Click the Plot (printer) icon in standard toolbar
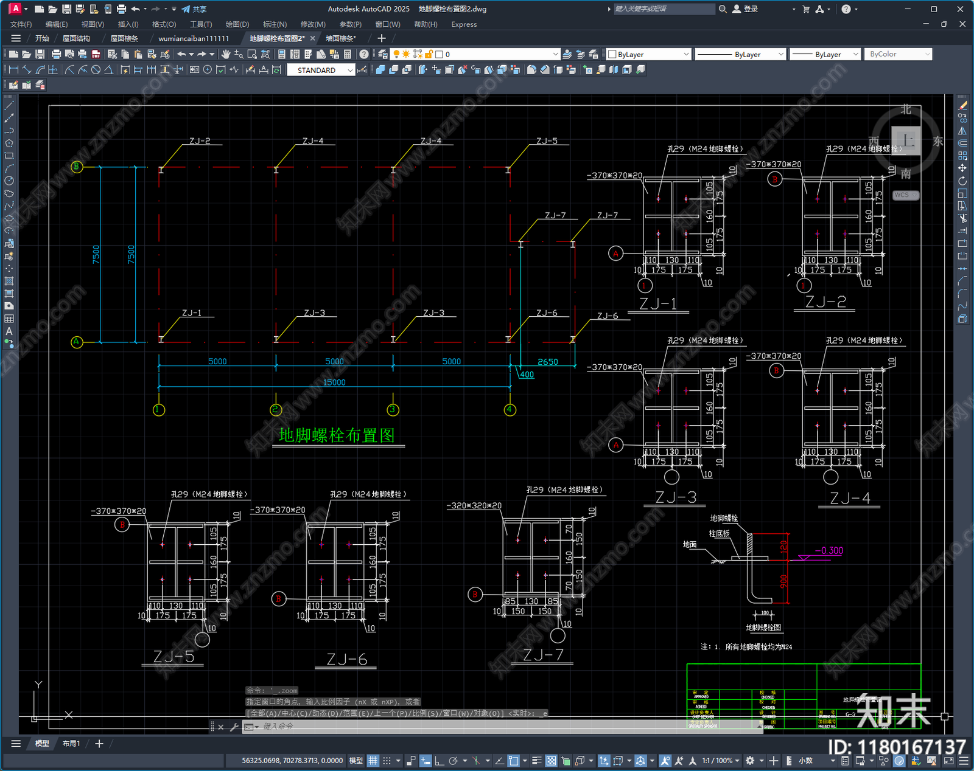 pyautogui.click(x=57, y=54)
